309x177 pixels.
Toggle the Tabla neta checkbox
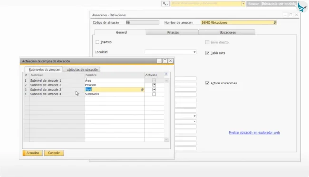pos(207,53)
